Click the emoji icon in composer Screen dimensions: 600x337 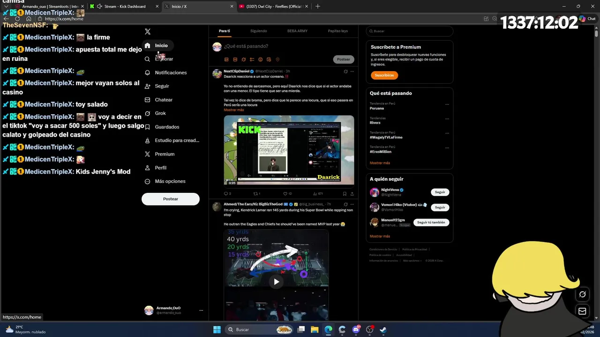tap(260, 59)
